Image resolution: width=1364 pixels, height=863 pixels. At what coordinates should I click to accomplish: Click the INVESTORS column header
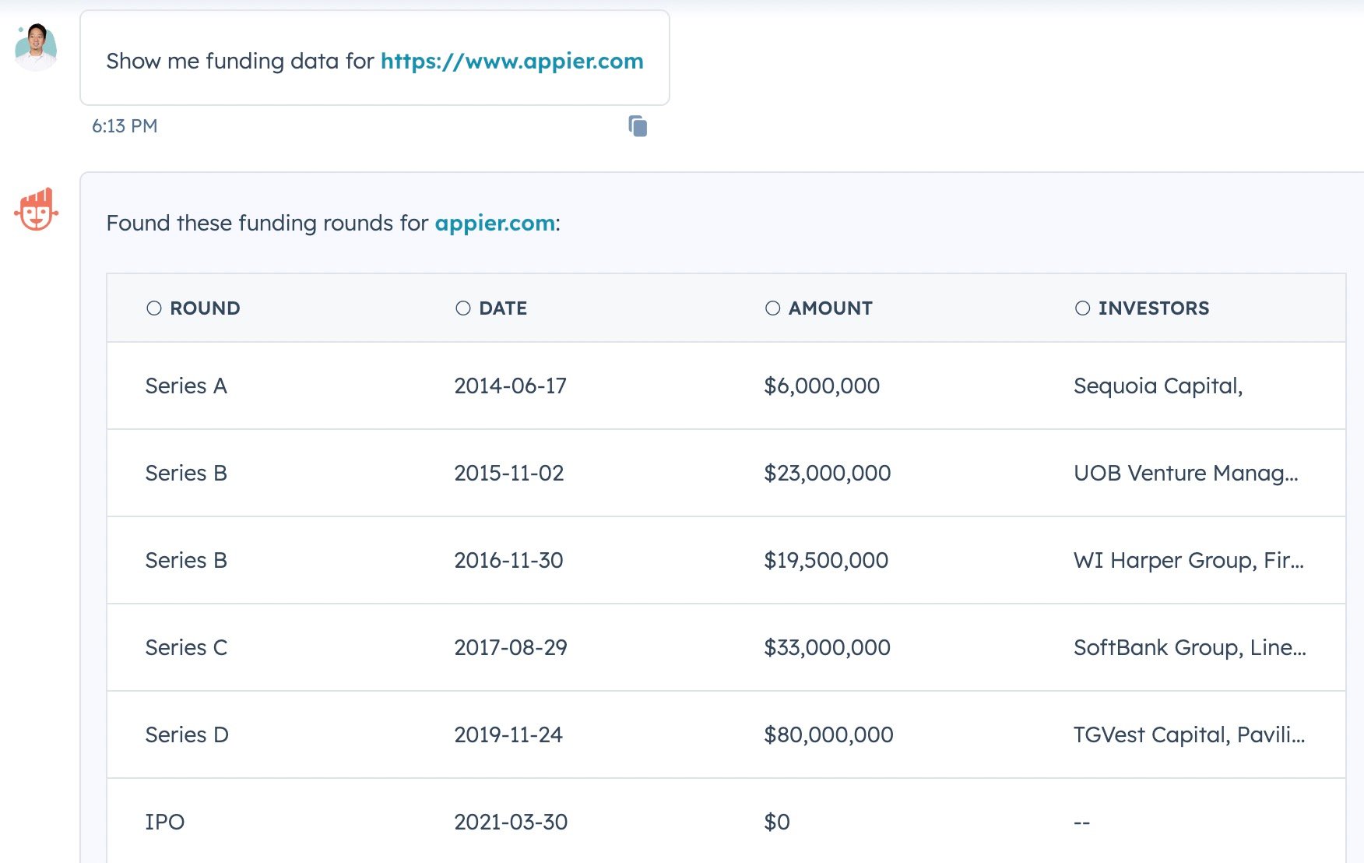1154,308
